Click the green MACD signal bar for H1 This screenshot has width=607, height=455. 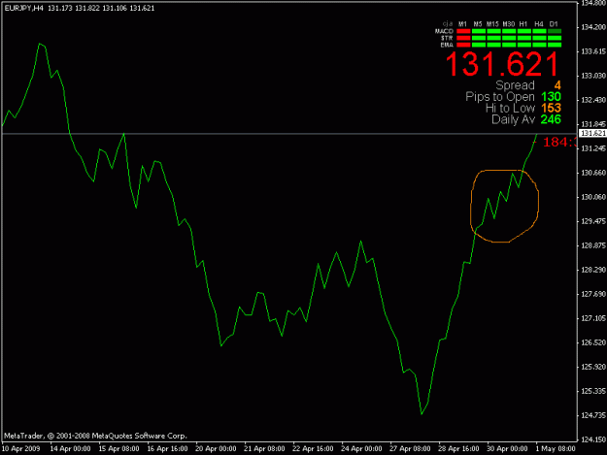[x=523, y=31]
